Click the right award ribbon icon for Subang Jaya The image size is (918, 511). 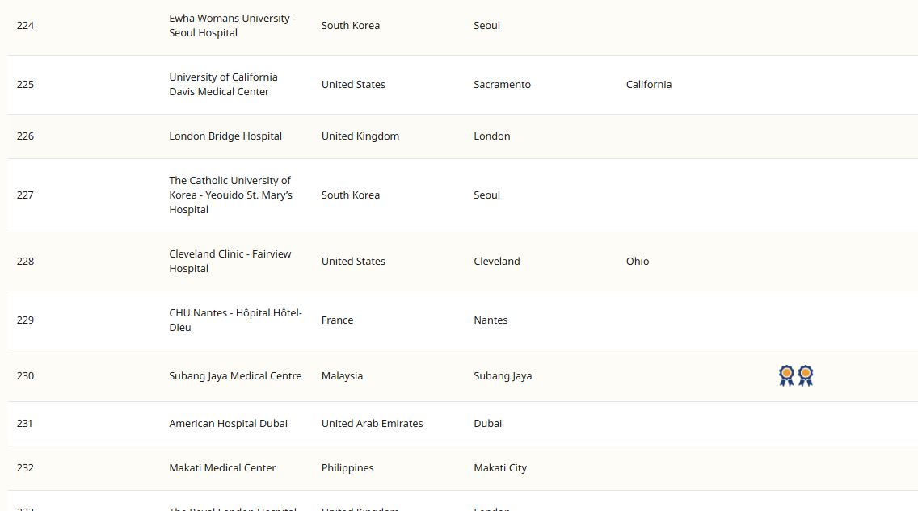coord(806,375)
